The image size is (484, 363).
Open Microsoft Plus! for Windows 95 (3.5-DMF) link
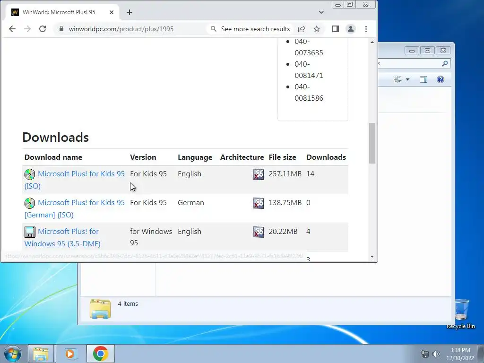62,237
